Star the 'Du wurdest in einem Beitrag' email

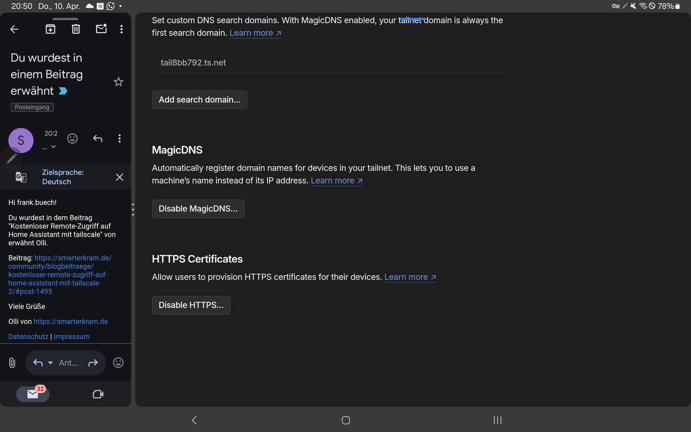119,82
